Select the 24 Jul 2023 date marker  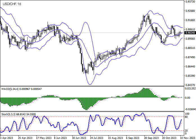click(96, 138)
